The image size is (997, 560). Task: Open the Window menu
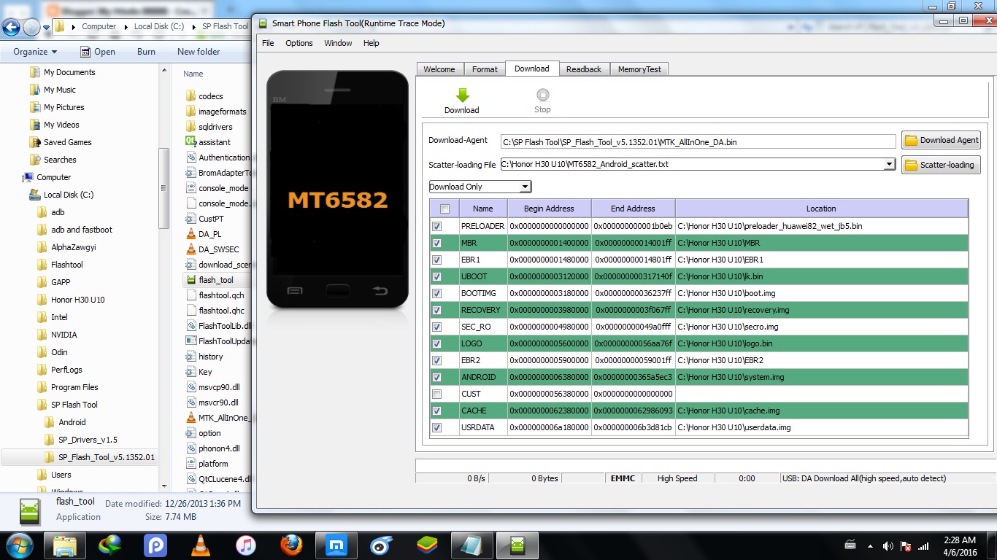339,43
